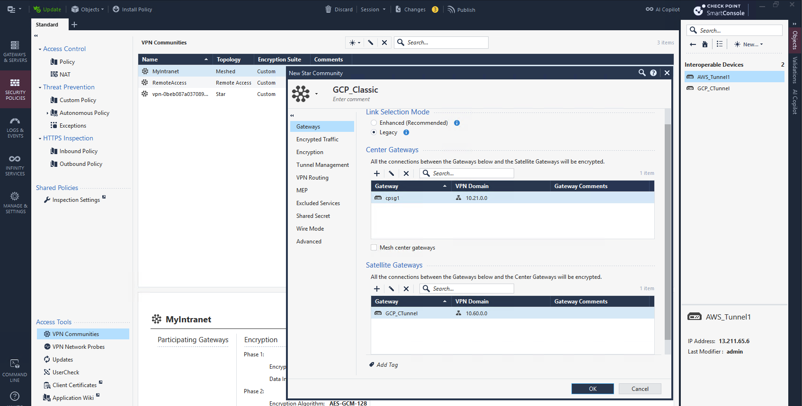Viewport: 802px width, 406px height.
Task: Click OK to save the community
Action: point(592,389)
